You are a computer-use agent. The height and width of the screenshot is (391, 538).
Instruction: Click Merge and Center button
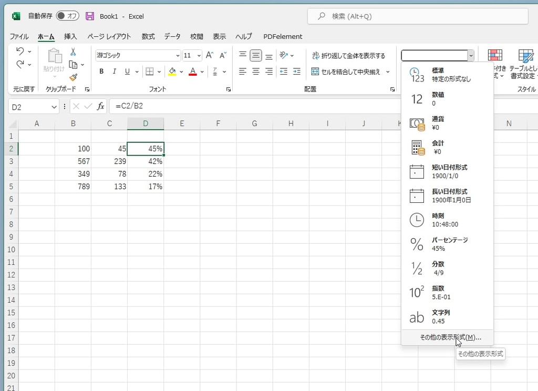coord(346,72)
